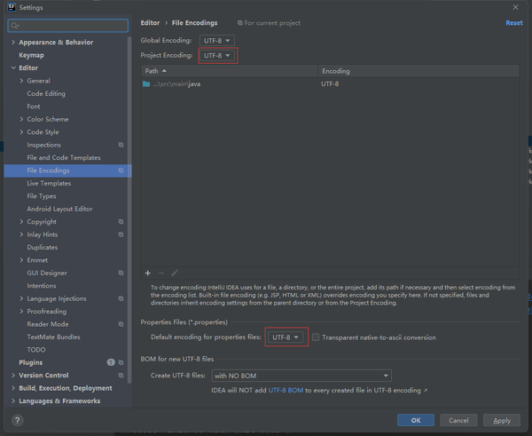Enable Transparent native-to-ascii conversion
The width and height of the screenshot is (532, 436).
[316, 337]
